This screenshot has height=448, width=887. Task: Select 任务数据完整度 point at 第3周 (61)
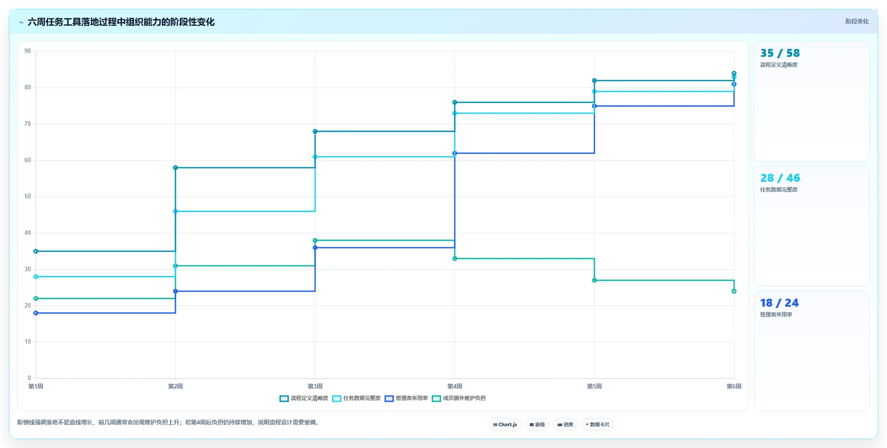[315, 157]
